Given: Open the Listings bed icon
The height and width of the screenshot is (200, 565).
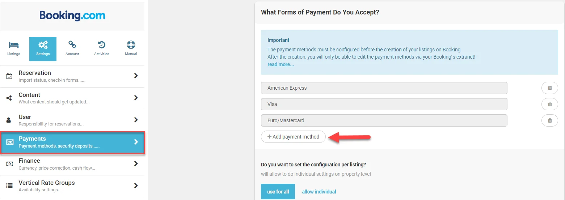Looking at the screenshot, I should click(14, 45).
